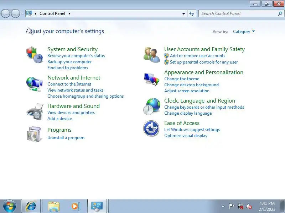
Task: Open the Clock, Language, and Region globe icon
Action: [x=152, y=106]
